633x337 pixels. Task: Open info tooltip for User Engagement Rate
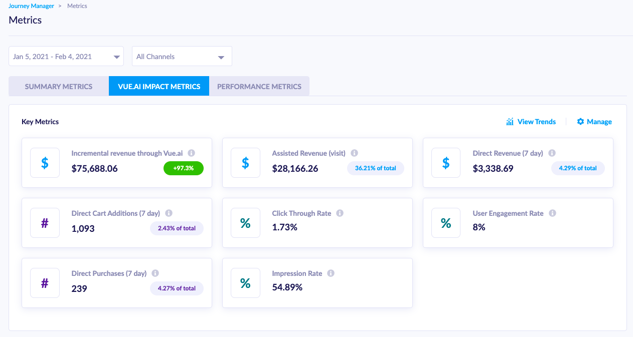553,213
